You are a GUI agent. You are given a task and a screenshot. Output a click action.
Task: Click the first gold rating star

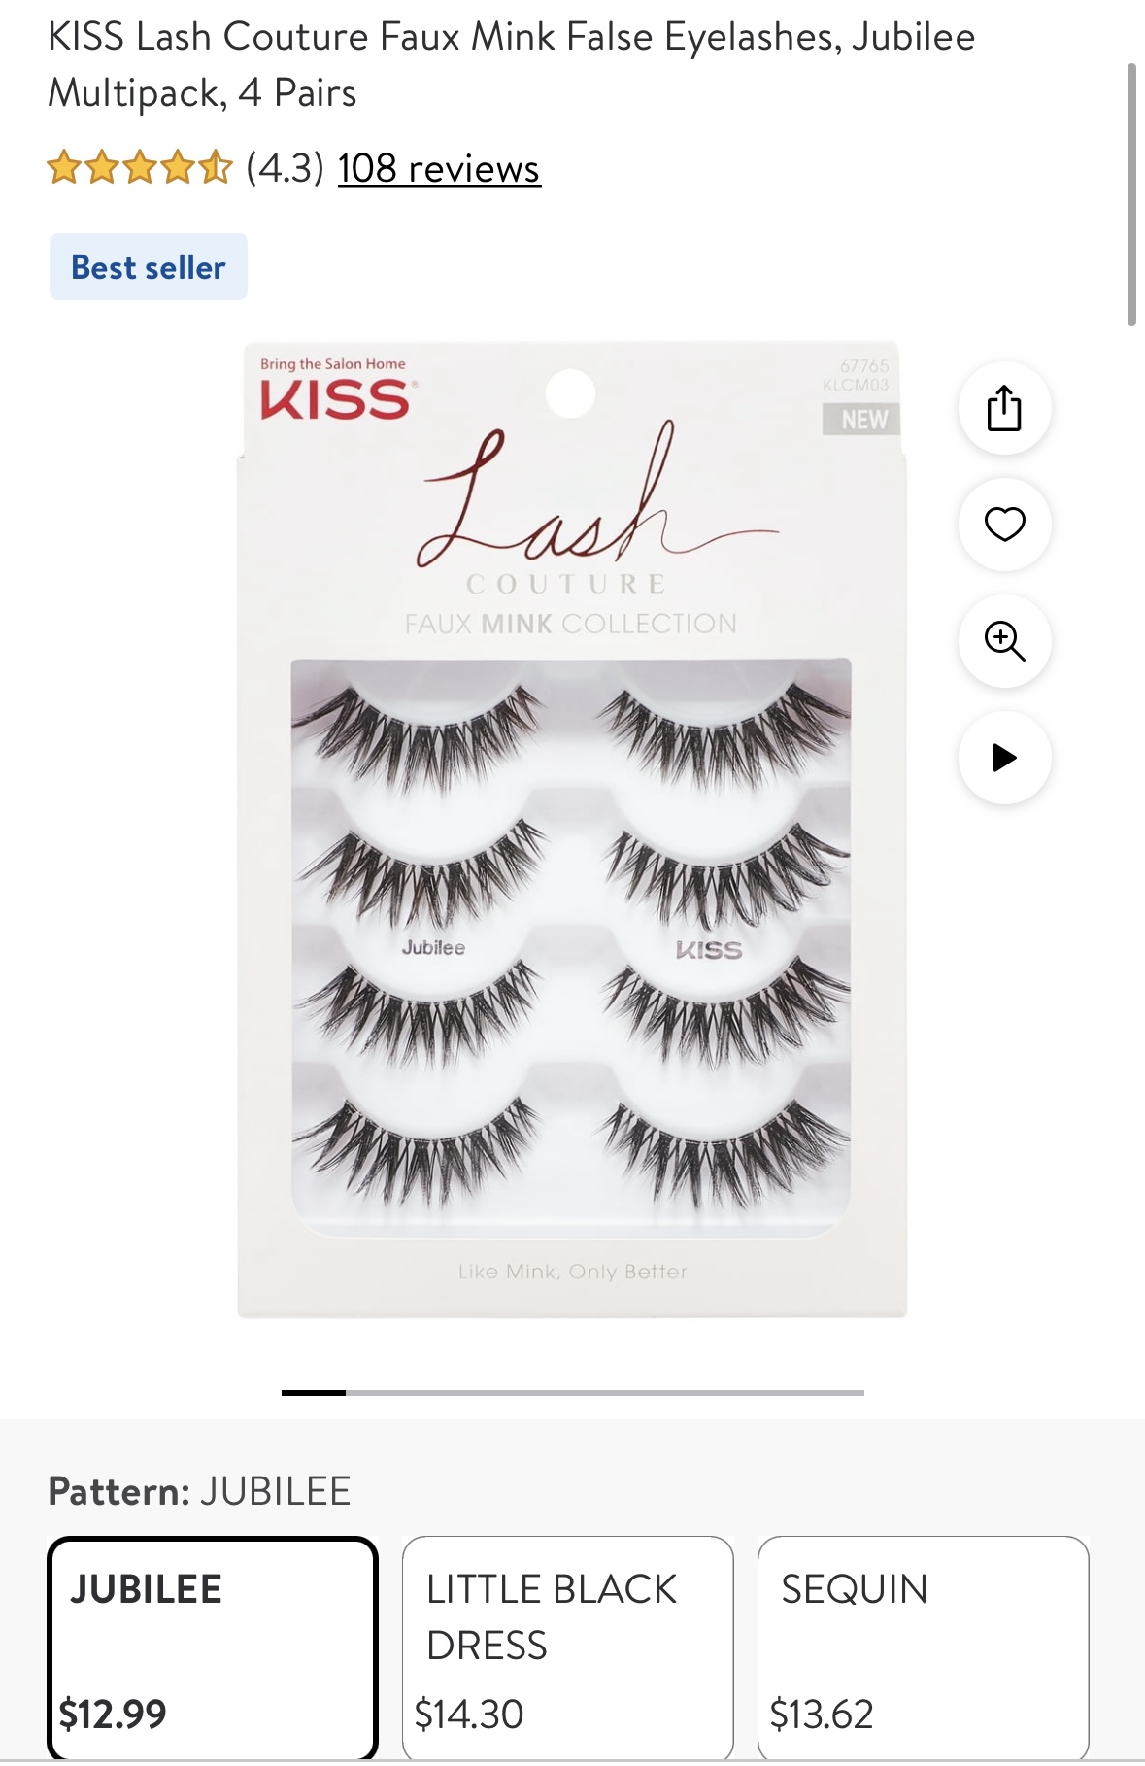(x=64, y=167)
